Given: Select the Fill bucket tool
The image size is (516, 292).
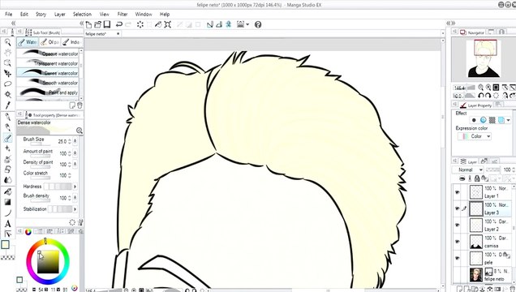Looking at the screenshot, I should [7, 191].
